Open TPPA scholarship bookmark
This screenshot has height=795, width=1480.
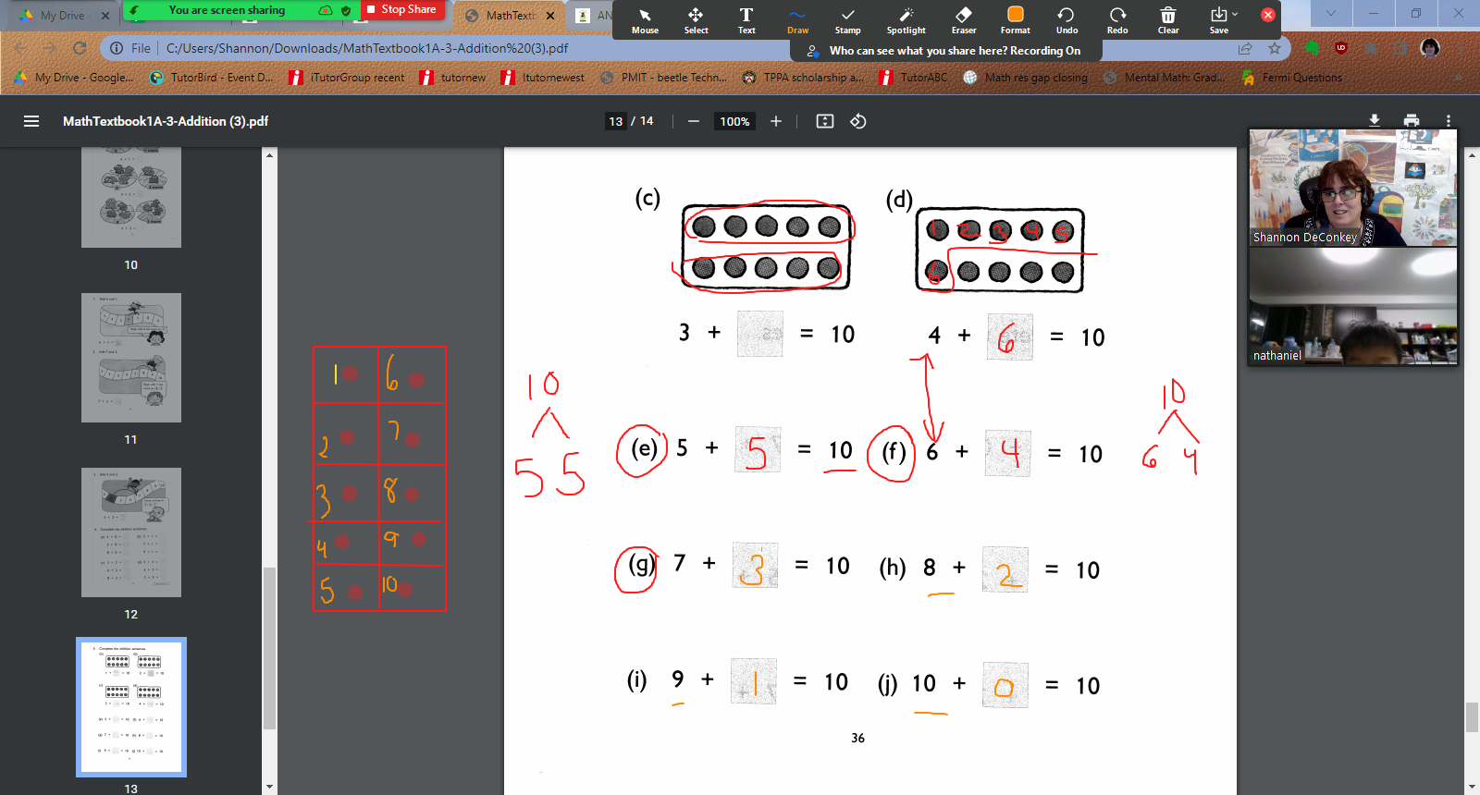coord(803,78)
